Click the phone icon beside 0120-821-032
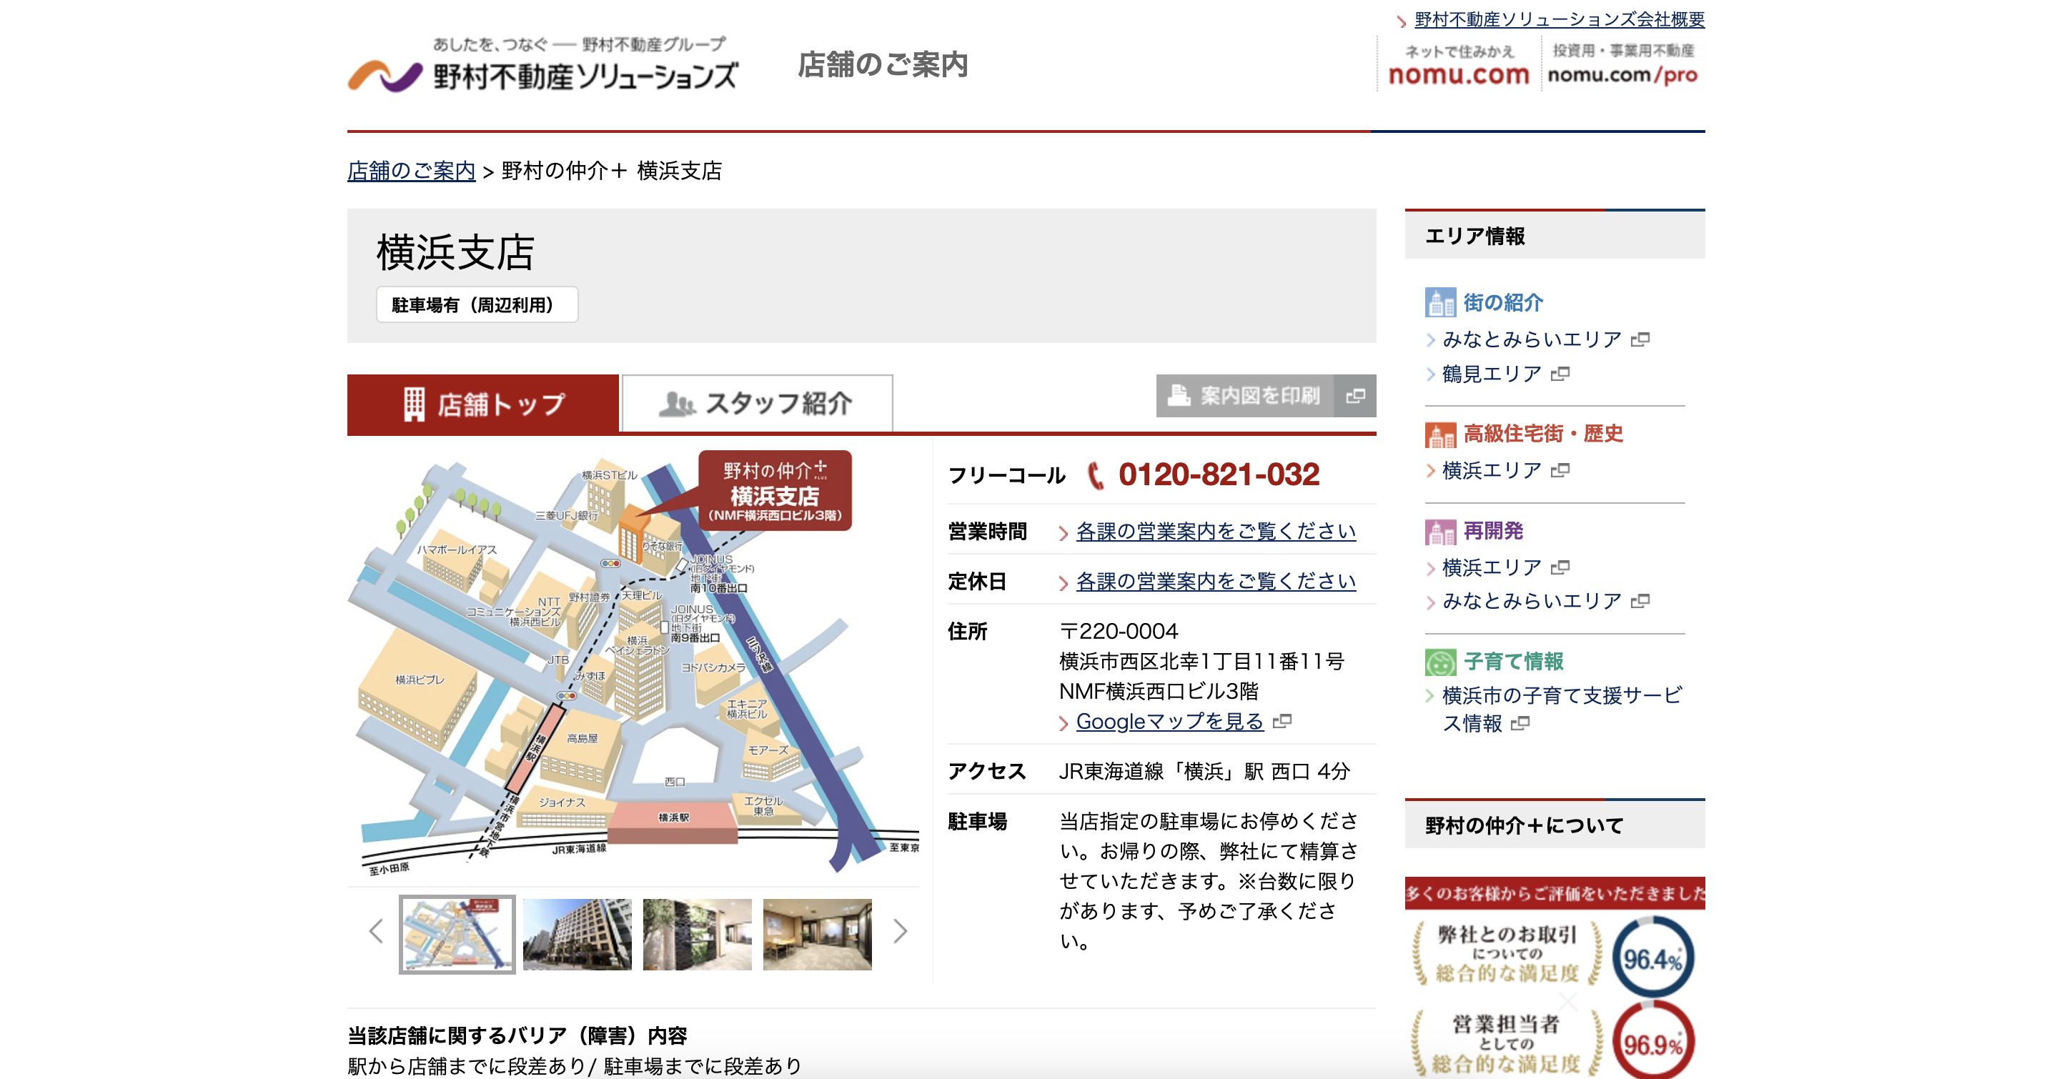Screen dimensions: 2047x1079 (1095, 475)
